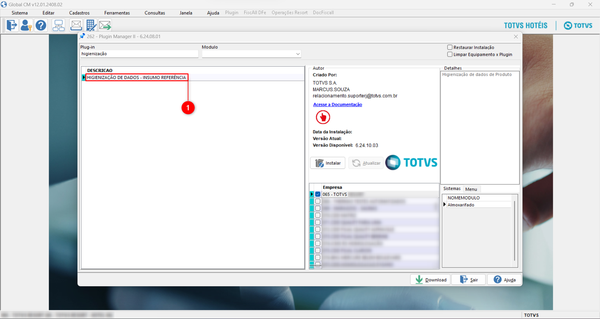Viewport: 600px width, 319px height.
Task: Click the envelope inbox toolbar icon
Action: coord(76,25)
